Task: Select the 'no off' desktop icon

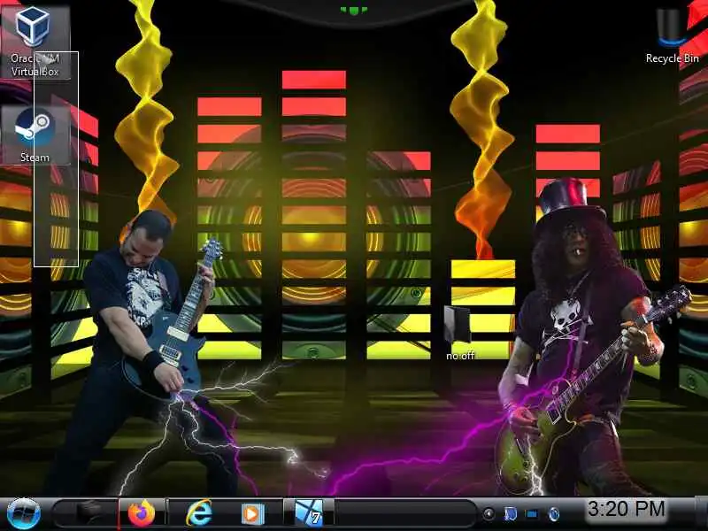Action: pyautogui.click(x=459, y=334)
